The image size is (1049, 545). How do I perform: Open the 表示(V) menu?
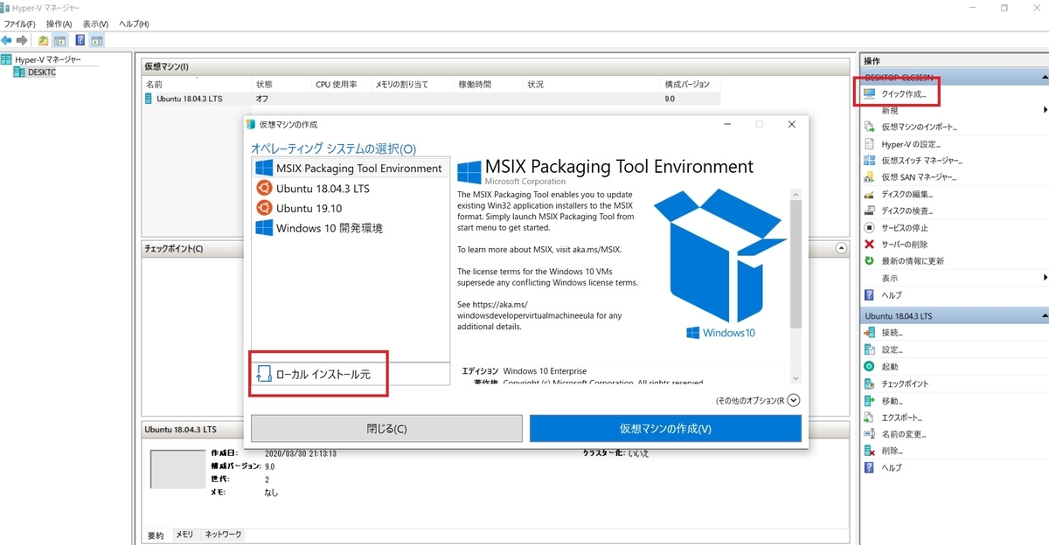coord(96,24)
